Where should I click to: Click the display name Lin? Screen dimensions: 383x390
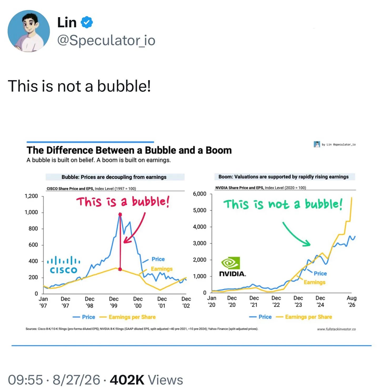pyautogui.click(x=67, y=22)
